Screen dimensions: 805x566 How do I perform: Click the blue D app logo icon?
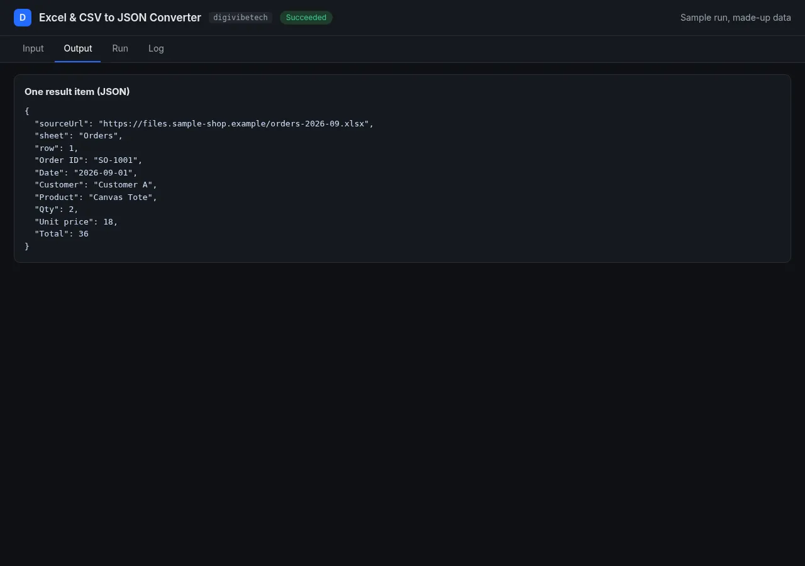coord(23,18)
